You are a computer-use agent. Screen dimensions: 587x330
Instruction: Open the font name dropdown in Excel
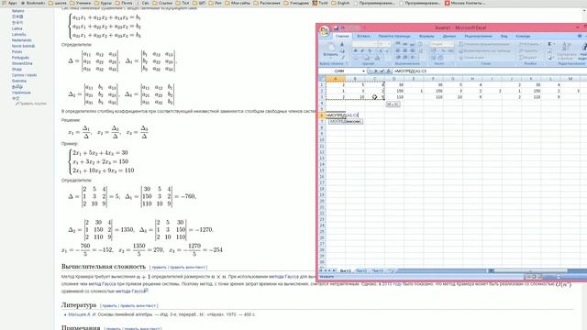375,44
